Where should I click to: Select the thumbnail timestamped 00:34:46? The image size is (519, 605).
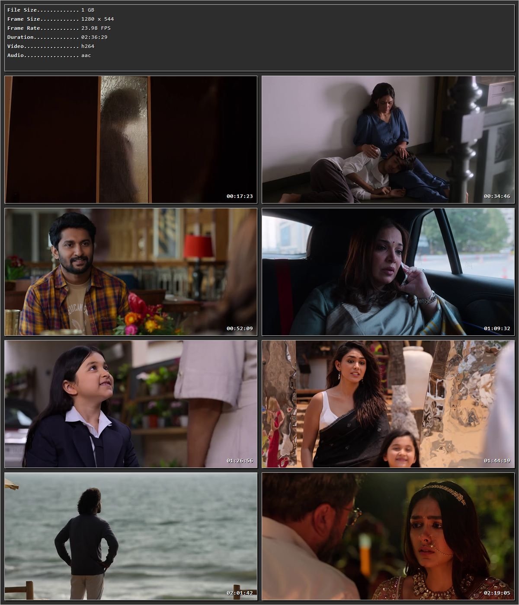point(388,140)
